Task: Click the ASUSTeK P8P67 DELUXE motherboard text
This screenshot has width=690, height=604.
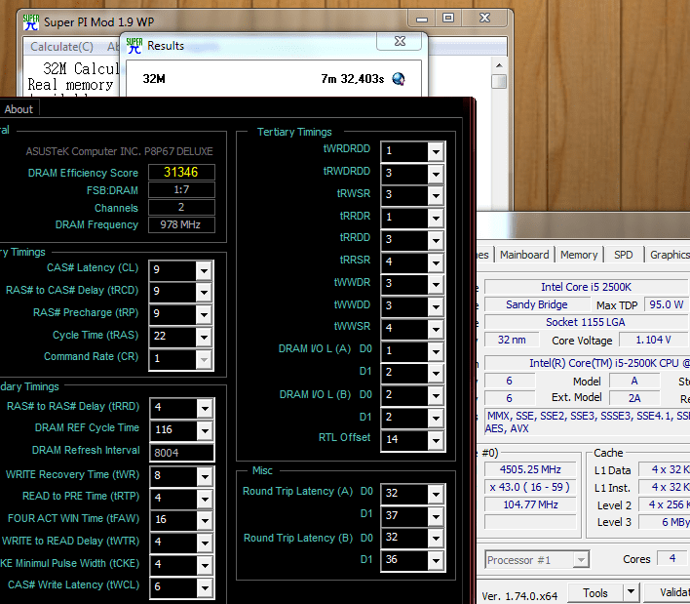Action: [x=119, y=151]
